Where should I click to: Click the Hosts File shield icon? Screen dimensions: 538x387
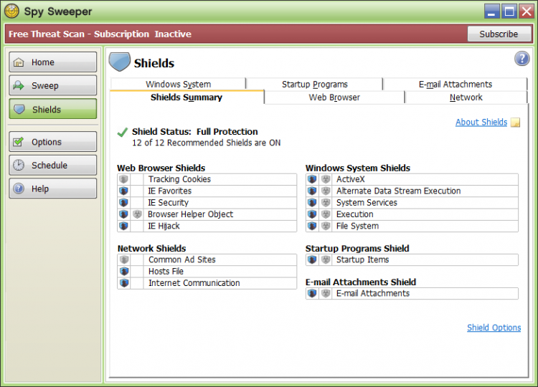[124, 271]
